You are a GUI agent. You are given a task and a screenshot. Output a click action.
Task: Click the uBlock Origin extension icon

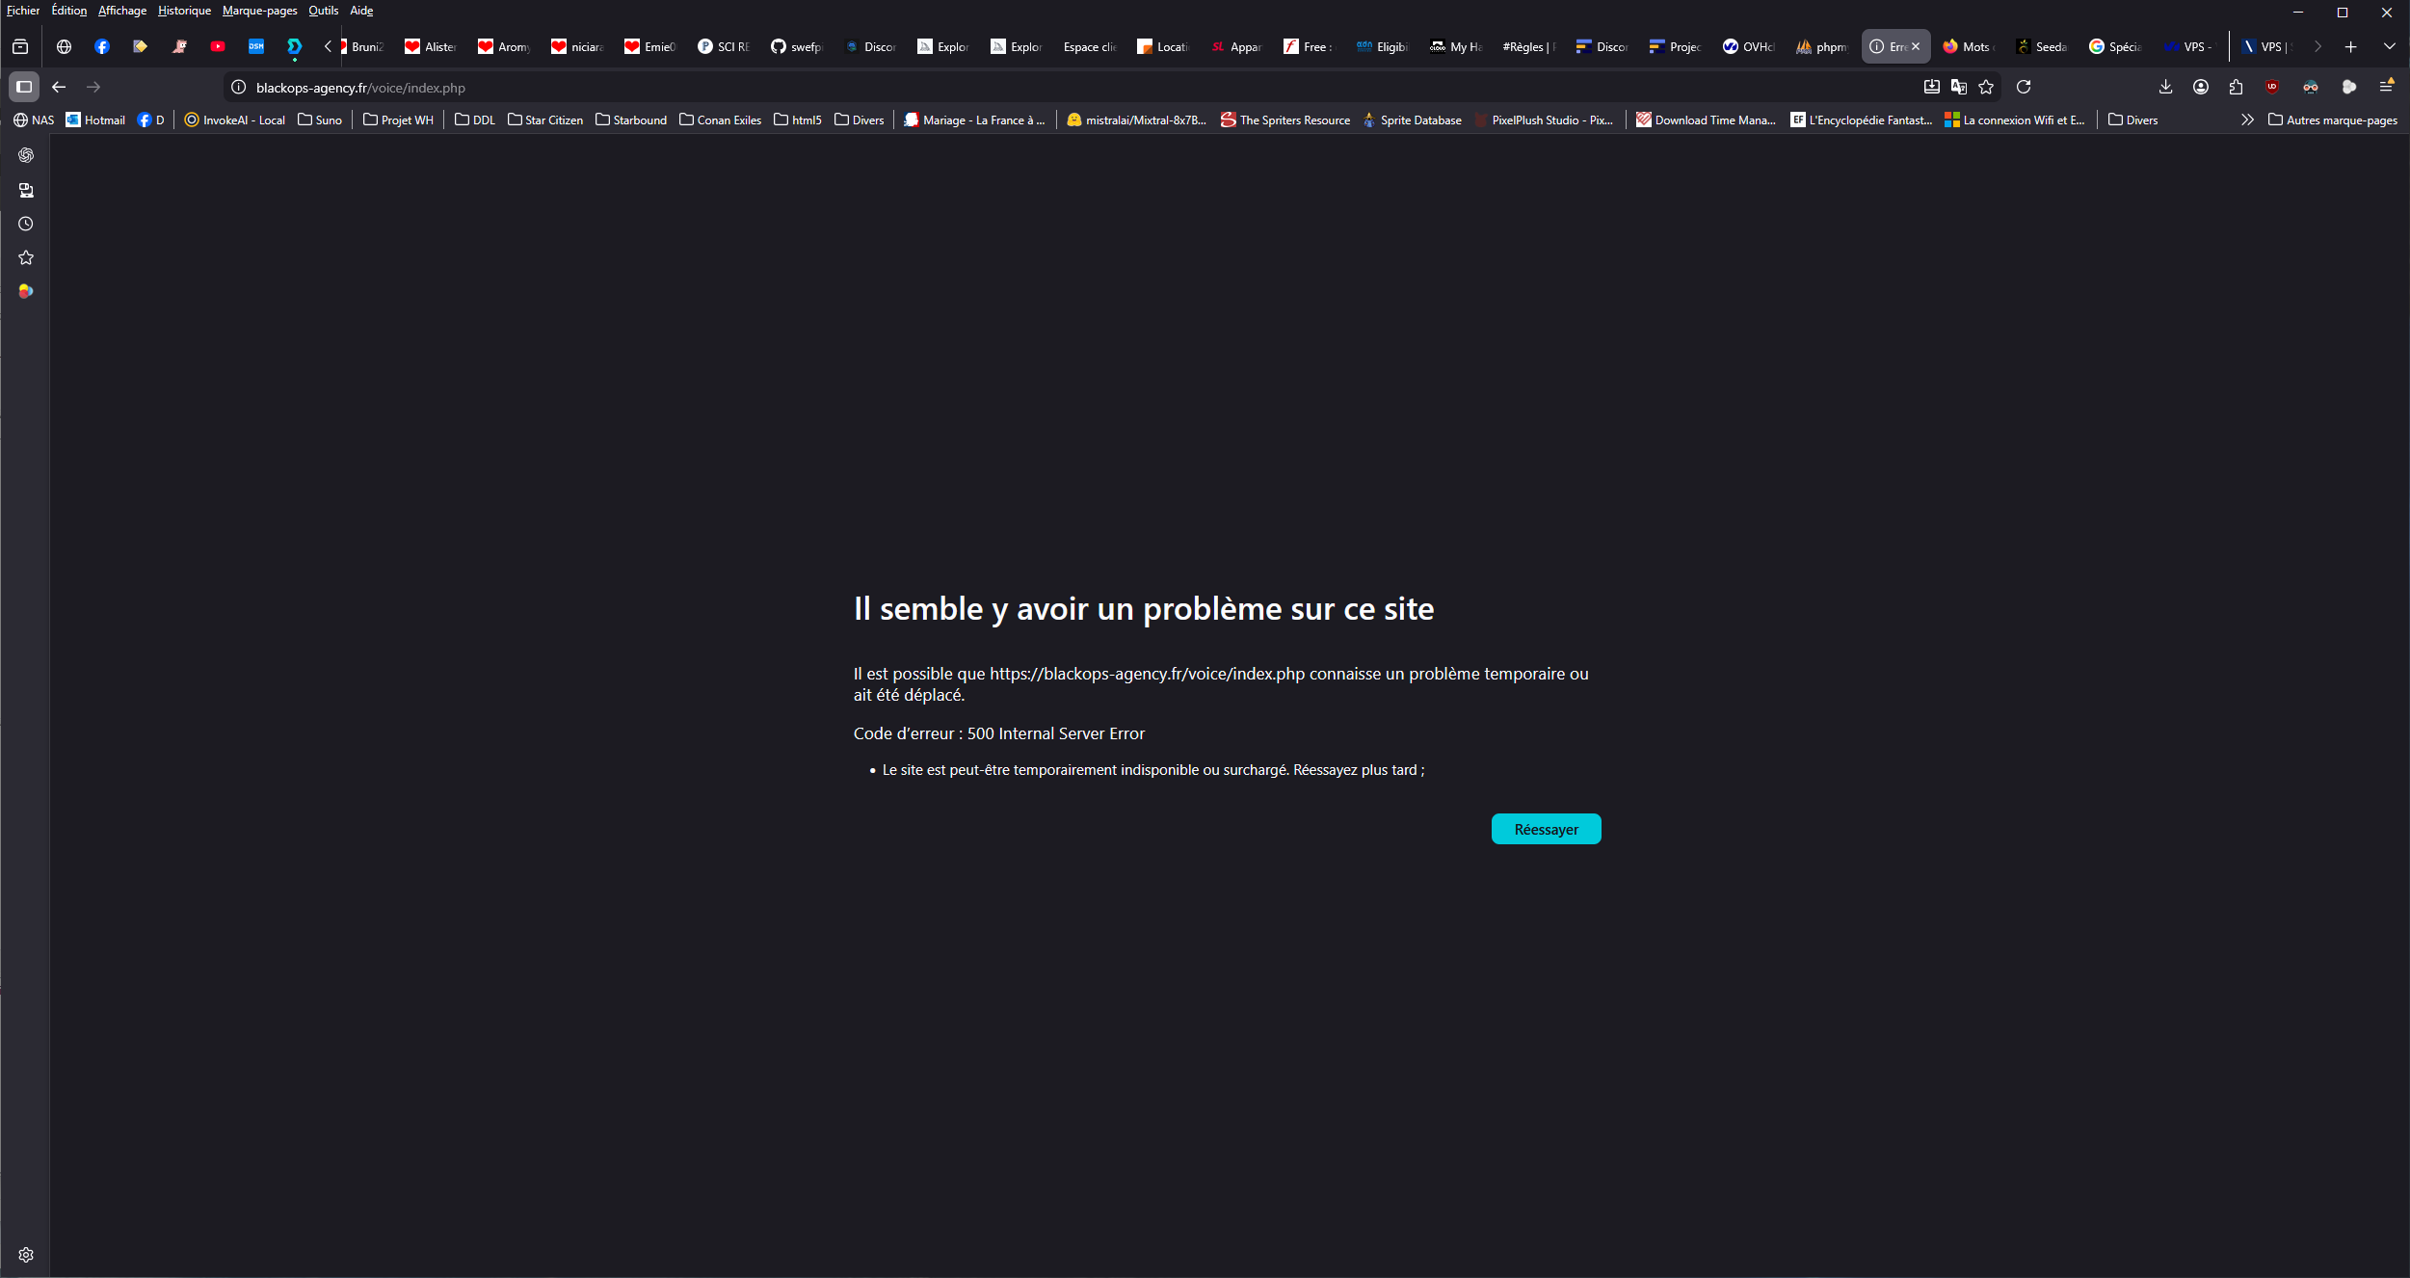[x=2272, y=87]
